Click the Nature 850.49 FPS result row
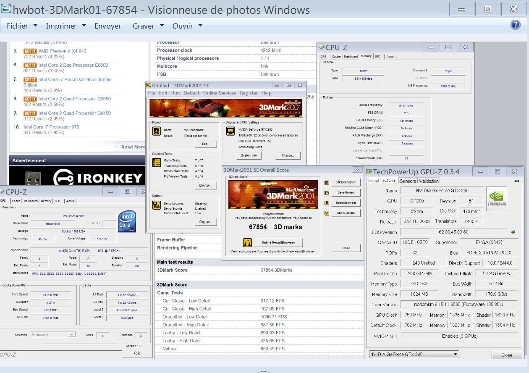Screen dimensions: 529x373 [259, 349]
